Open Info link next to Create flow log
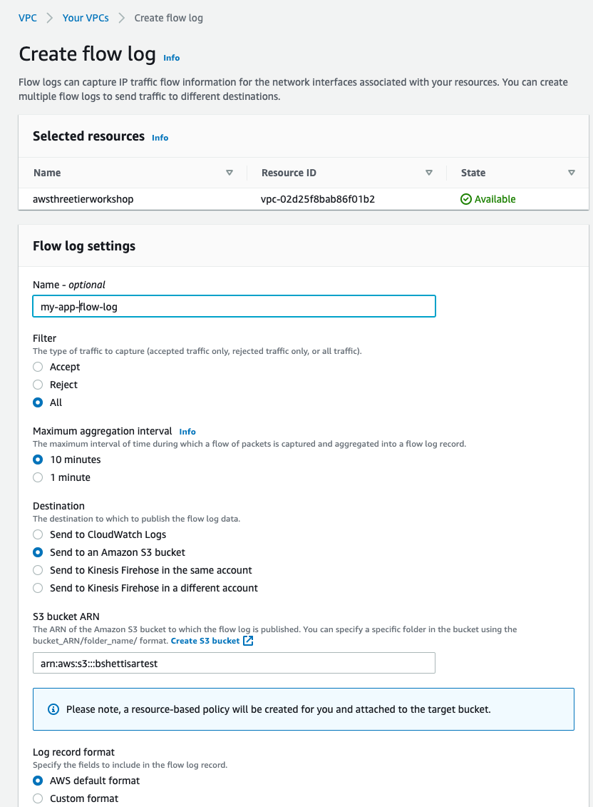 [172, 58]
